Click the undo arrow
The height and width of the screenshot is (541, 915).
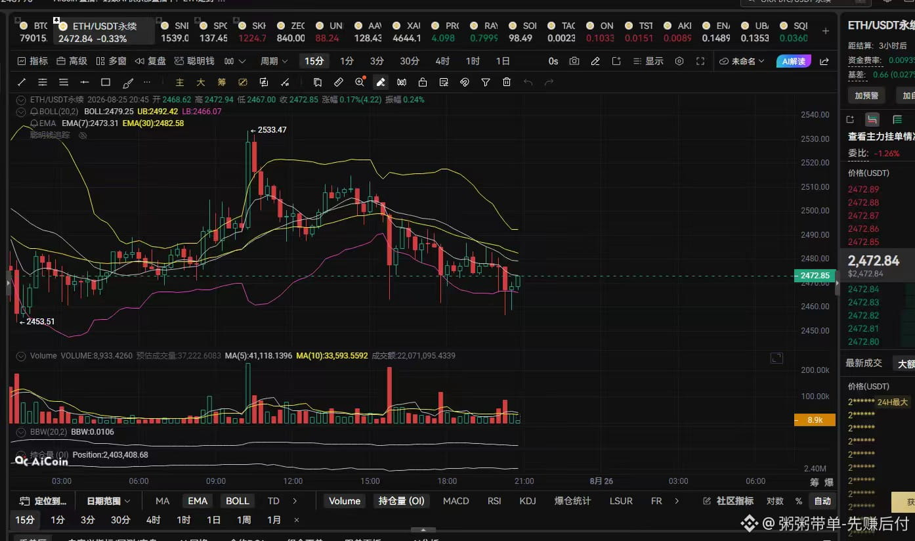point(528,83)
